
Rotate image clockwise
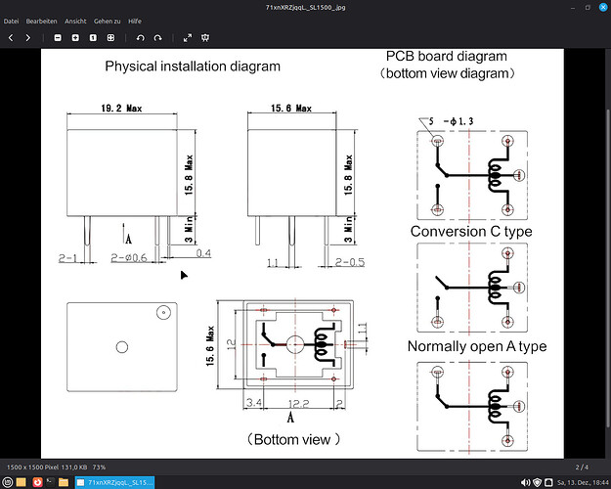(158, 37)
